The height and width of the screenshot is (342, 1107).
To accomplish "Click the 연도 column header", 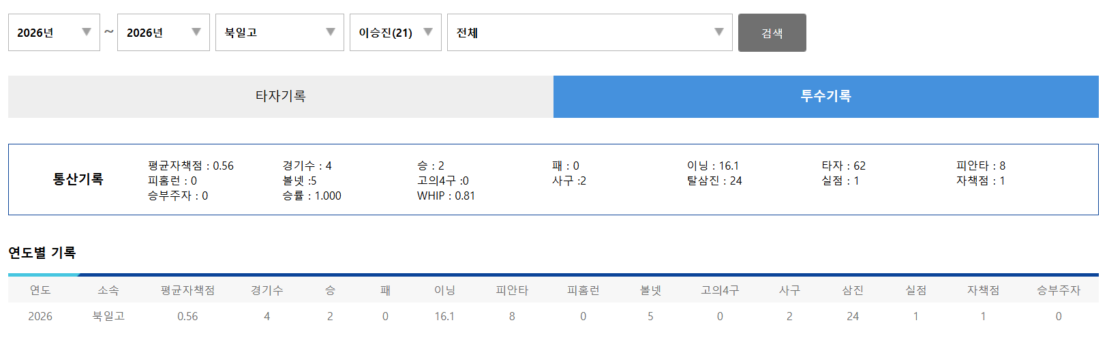I will [40, 290].
